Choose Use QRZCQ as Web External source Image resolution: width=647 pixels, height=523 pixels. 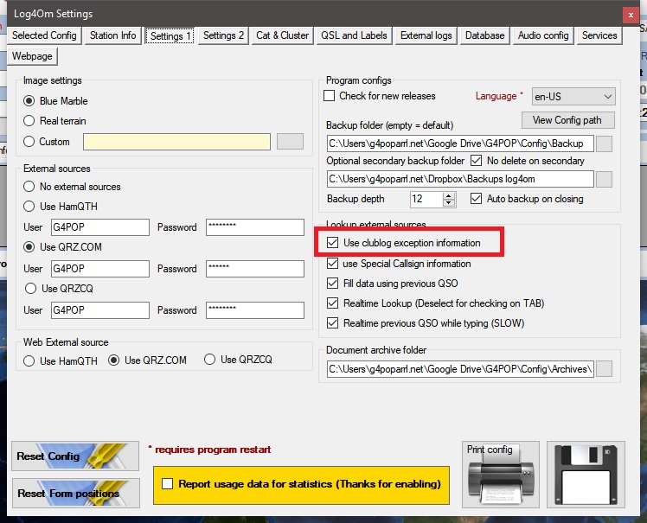(x=238, y=360)
